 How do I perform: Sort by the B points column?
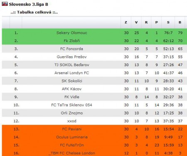coord(180,22)
